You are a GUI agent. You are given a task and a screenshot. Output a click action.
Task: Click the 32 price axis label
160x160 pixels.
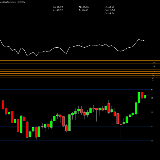click(152, 112)
